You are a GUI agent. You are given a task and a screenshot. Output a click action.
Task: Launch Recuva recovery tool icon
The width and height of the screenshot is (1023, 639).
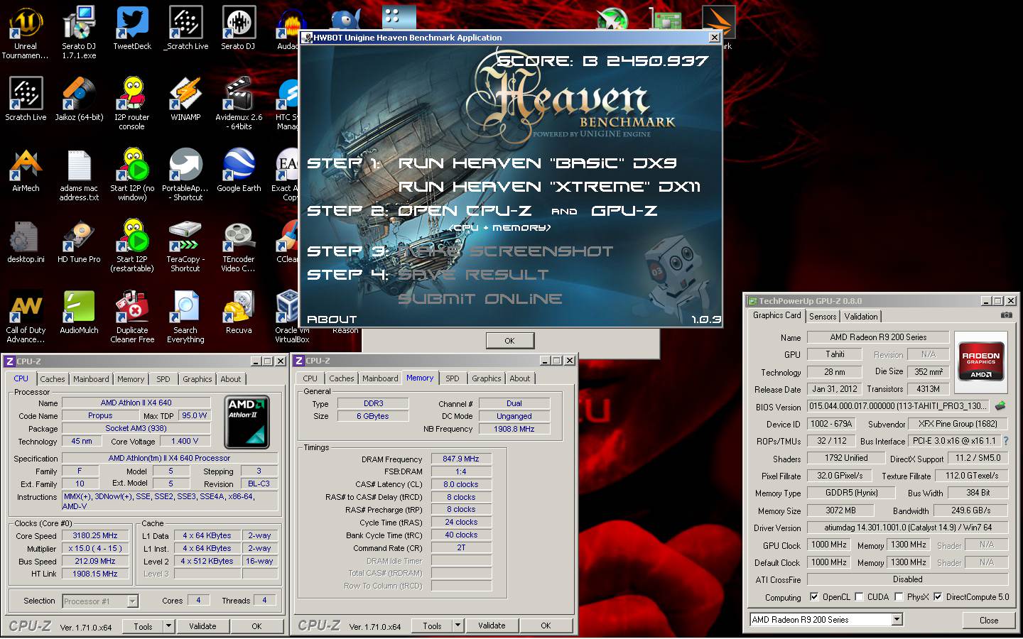click(x=239, y=312)
